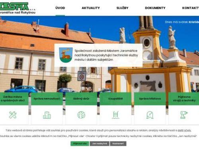Screen dimensions: 199x149
Task: Choose the Jen nezbytné cookies button
Action: (99, 143)
